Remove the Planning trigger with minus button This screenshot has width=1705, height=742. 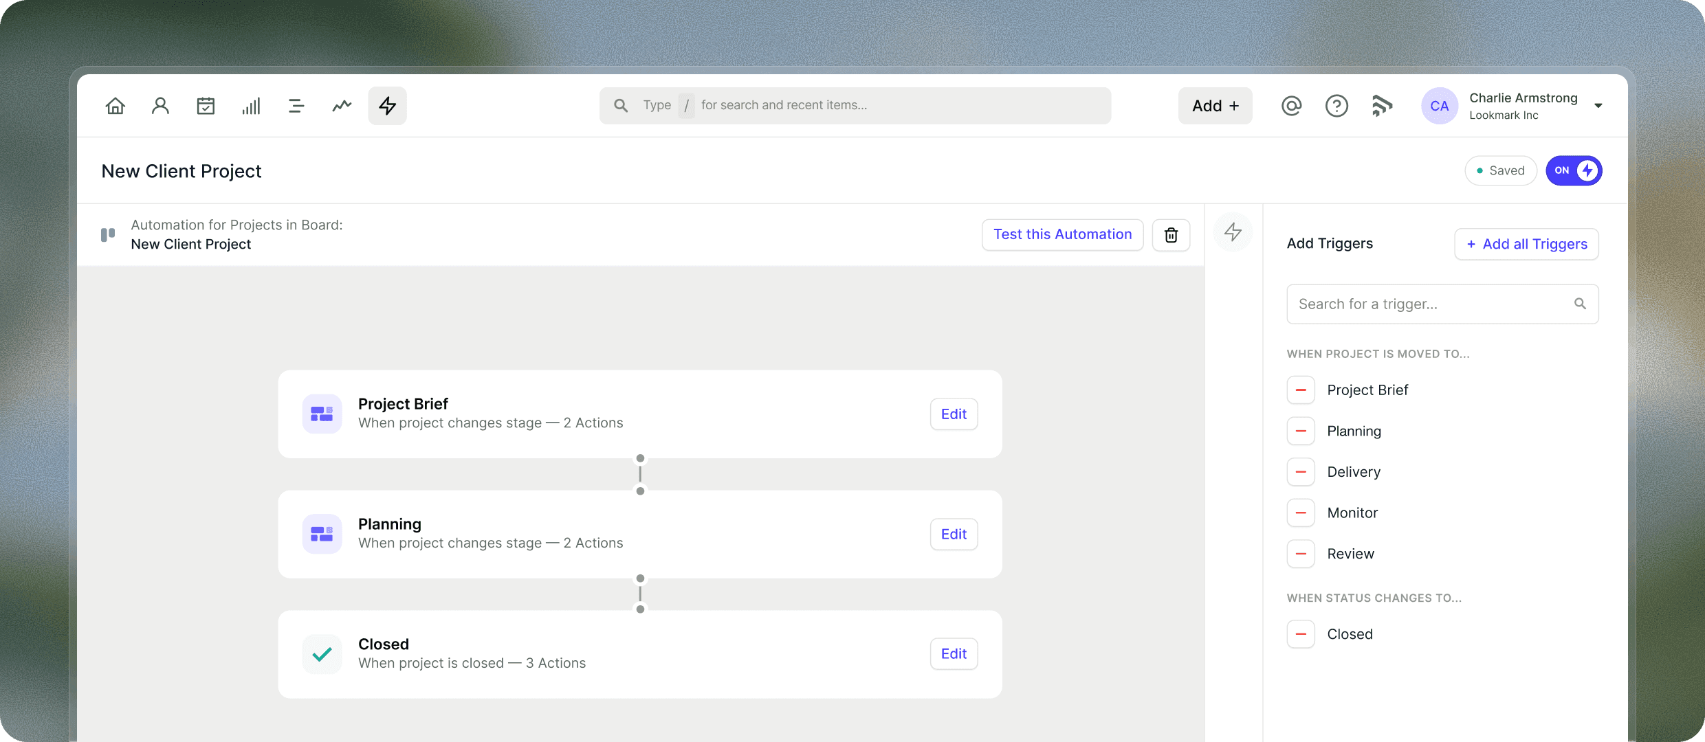coord(1301,431)
